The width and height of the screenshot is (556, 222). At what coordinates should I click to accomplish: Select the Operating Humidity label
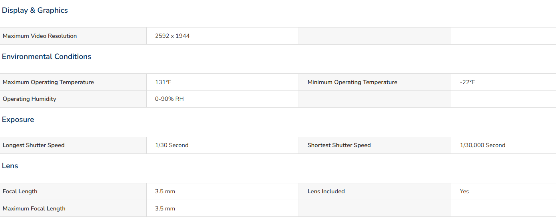point(30,99)
